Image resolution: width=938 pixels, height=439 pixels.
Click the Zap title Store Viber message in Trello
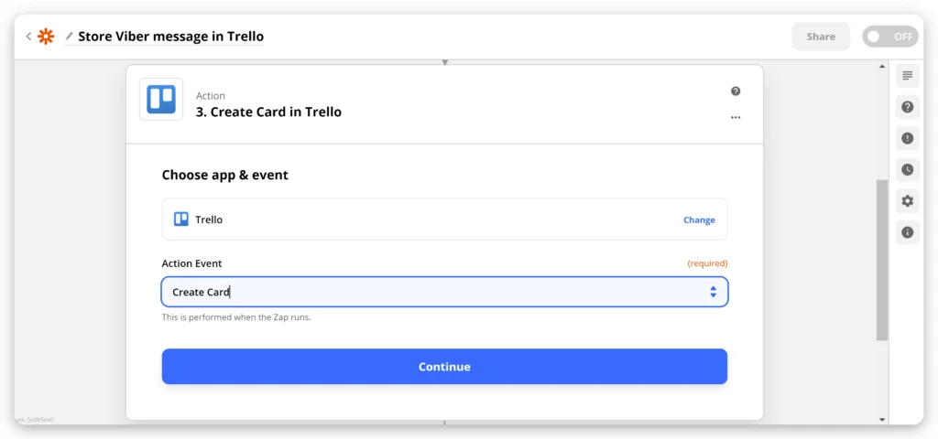(x=170, y=37)
